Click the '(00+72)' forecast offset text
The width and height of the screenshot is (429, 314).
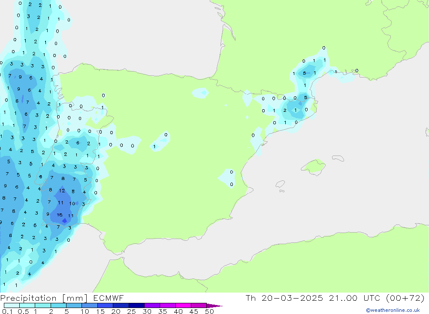pos(405,298)
